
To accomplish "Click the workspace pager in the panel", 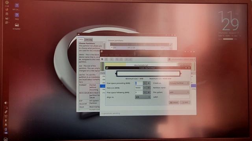I will pyautogui.click(x=6, y=131).
